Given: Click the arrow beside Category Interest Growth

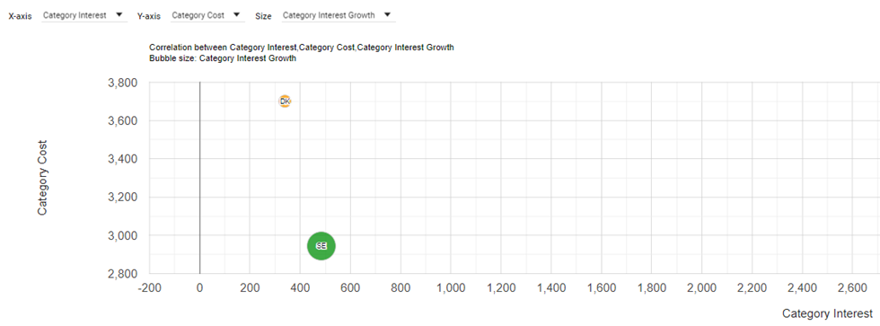Looking at the screenshot, I should click(387, 15).
